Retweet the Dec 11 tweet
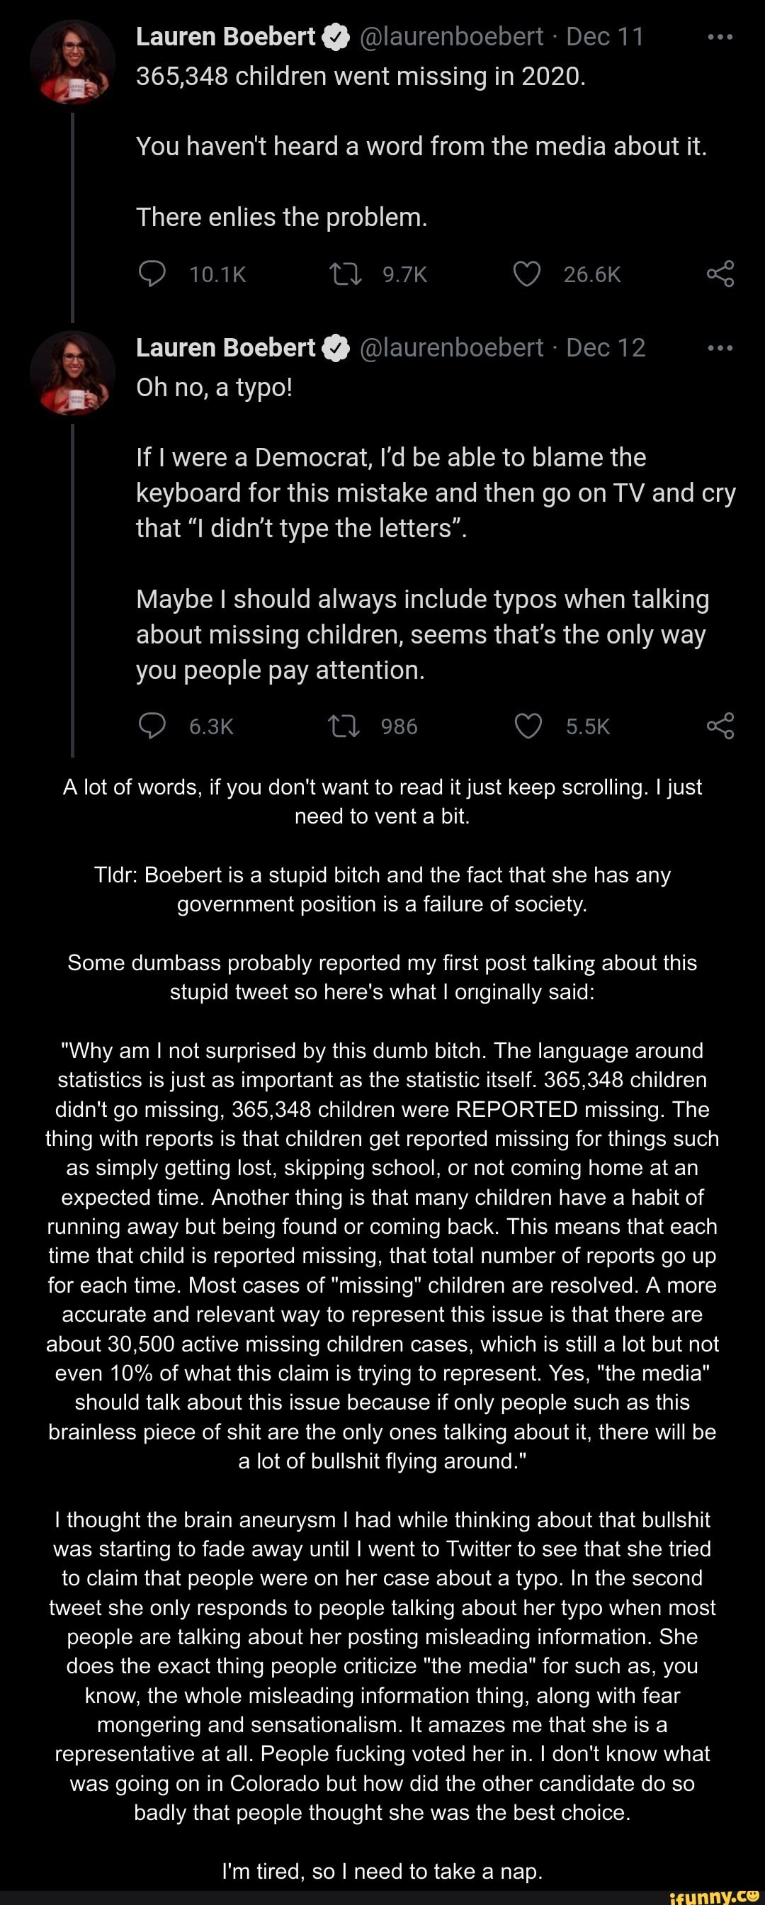The width and height of the screenshot is (765, 1905). [344, 274]
